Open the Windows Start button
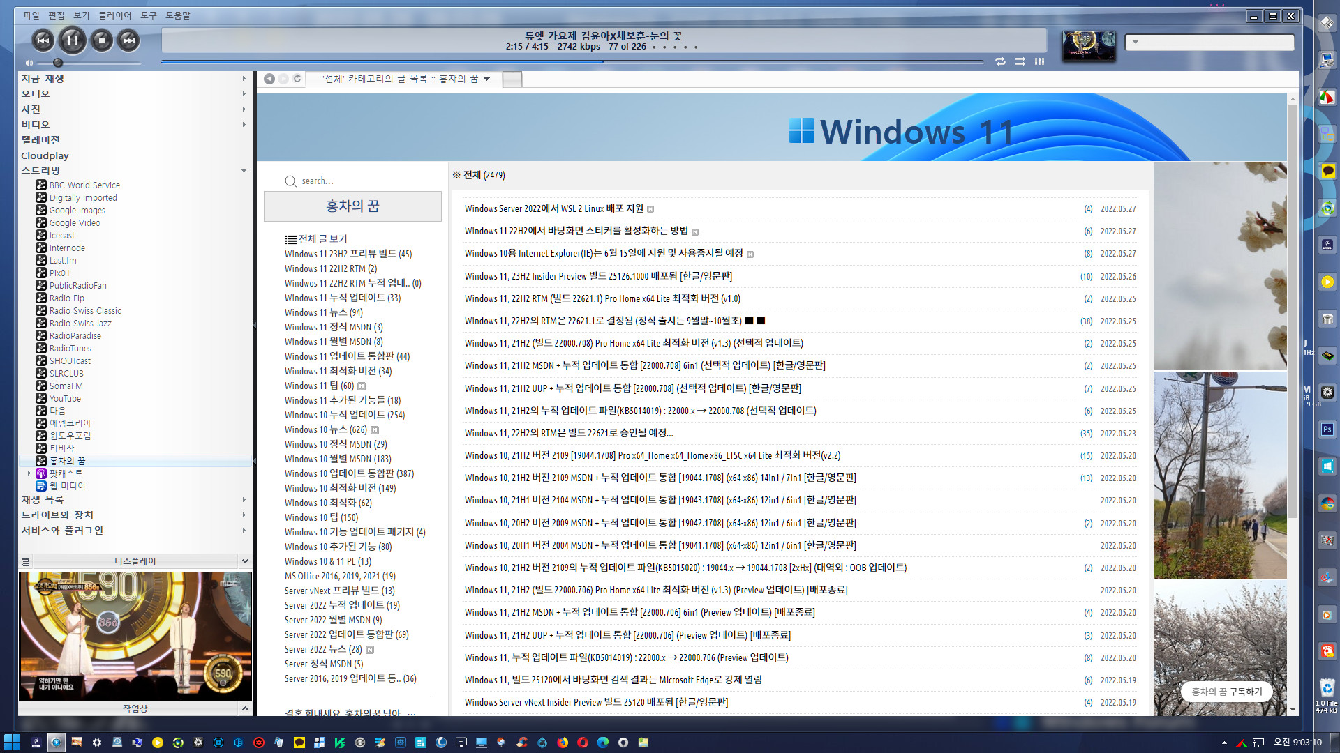 (12, 743)
